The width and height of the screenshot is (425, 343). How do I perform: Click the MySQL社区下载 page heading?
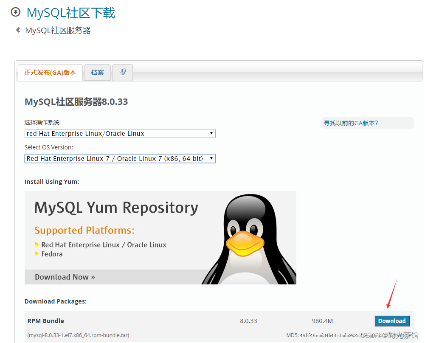[71, 13]
